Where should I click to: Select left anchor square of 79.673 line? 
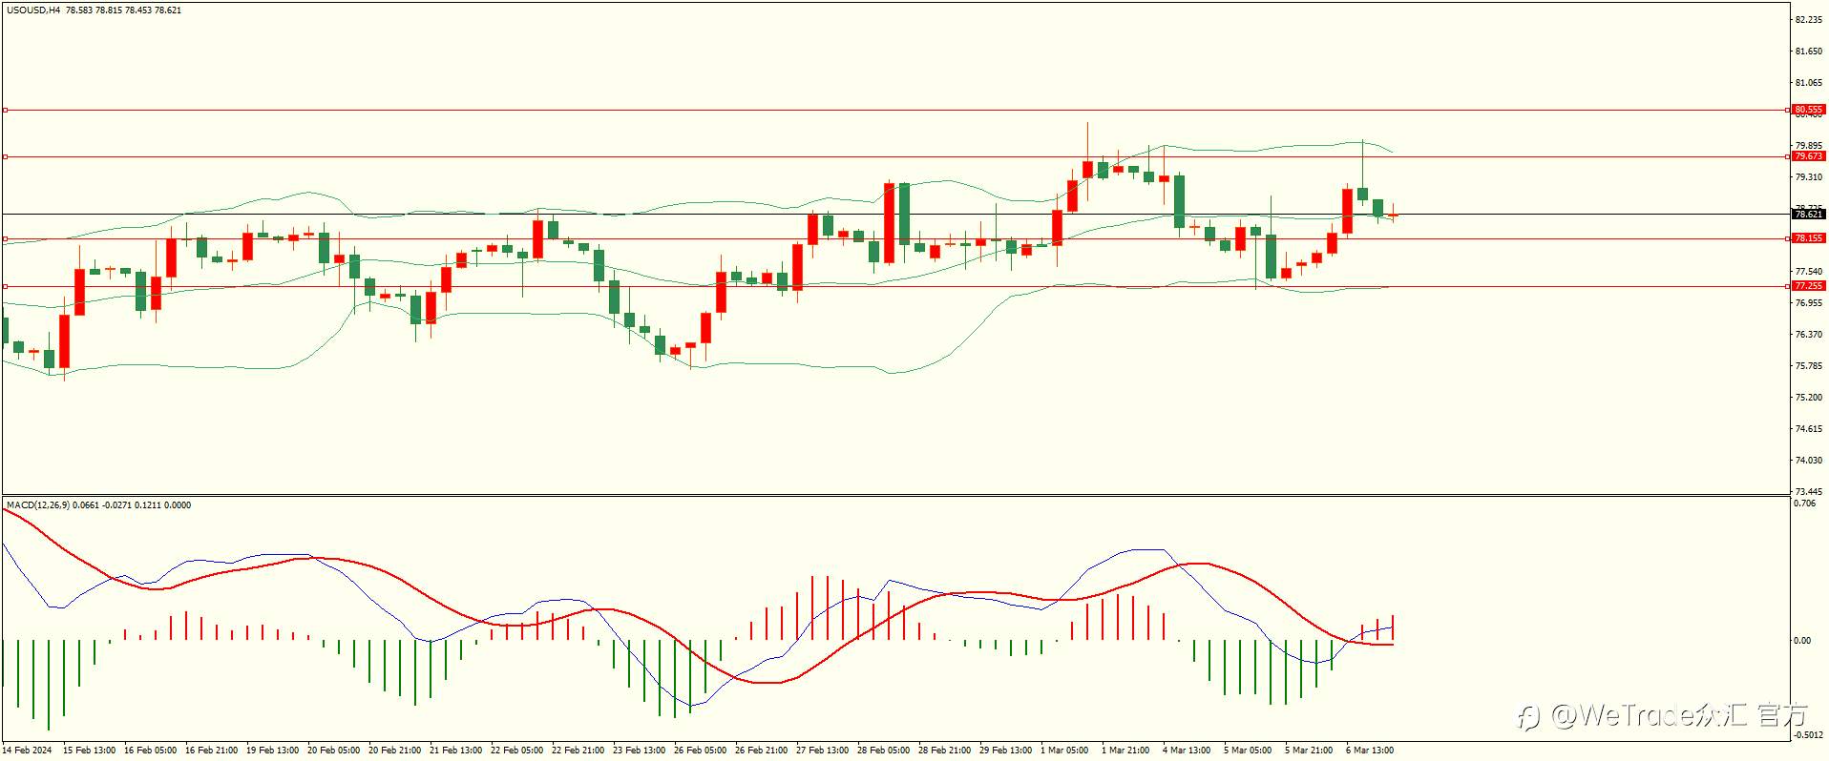(5, 156)
